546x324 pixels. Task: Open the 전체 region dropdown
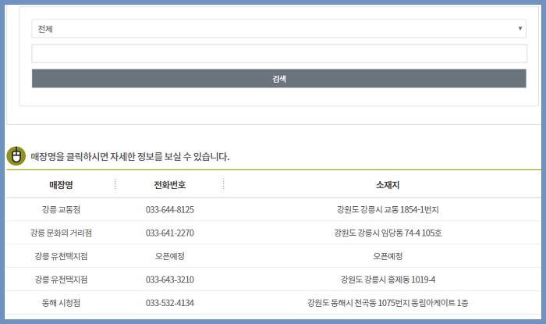pos(278,29)
